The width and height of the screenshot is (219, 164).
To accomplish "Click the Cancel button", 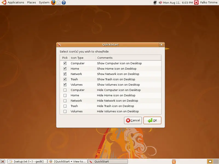I will 133,120.
